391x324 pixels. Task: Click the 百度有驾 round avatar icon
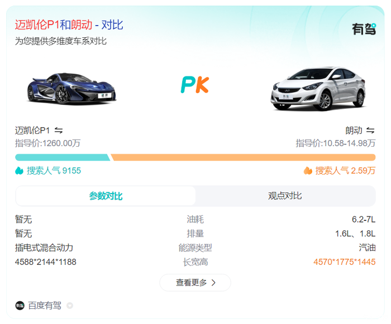tap(20, 306)
